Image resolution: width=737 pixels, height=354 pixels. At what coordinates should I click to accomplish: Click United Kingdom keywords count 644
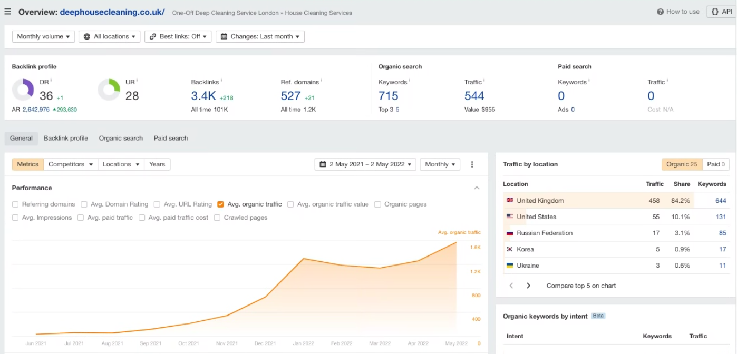click(x=721, y=201)
